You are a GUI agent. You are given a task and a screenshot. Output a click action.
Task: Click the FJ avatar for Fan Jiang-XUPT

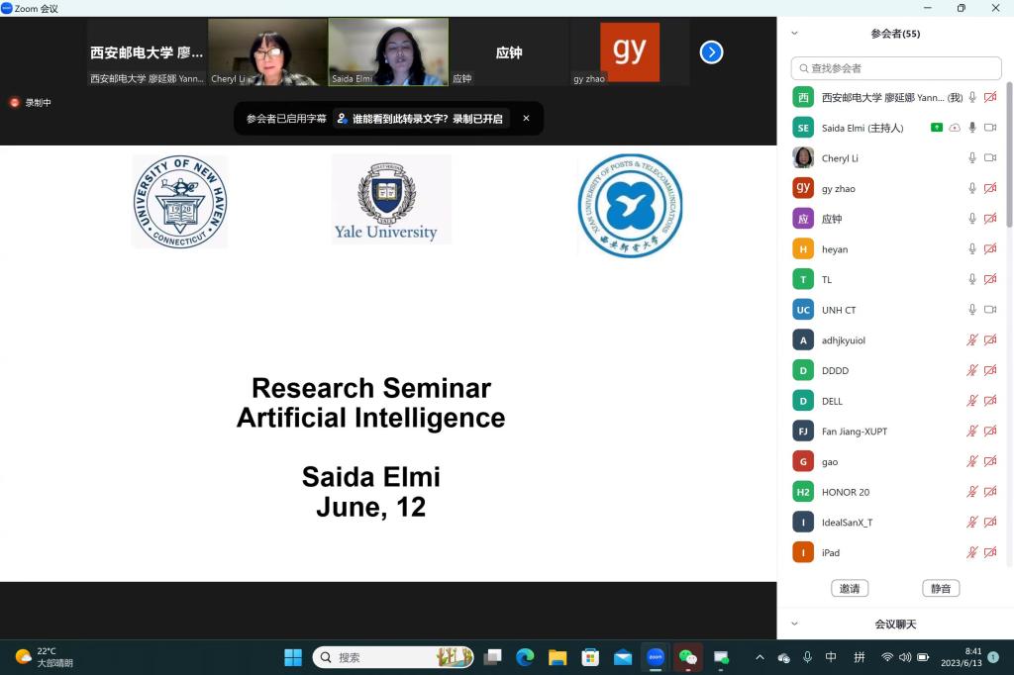coord(803,432)
